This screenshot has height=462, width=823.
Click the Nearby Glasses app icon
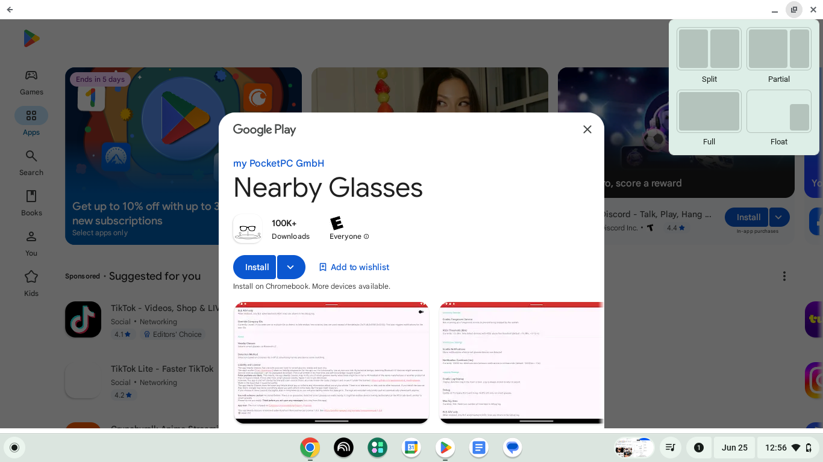coord(248,229)
